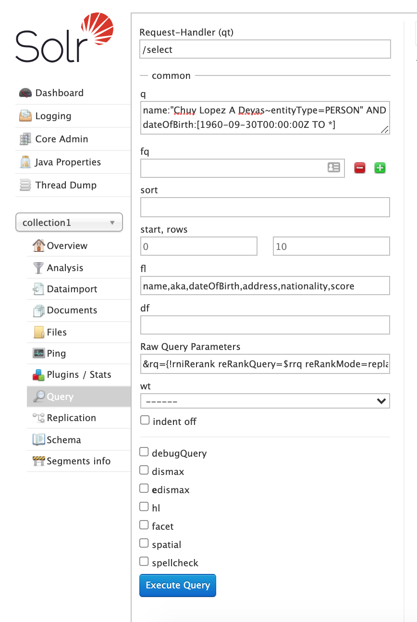This screenshot has width=417, height=622.
Task: Click the Plugins / Stats label
Action: (79, 374)
